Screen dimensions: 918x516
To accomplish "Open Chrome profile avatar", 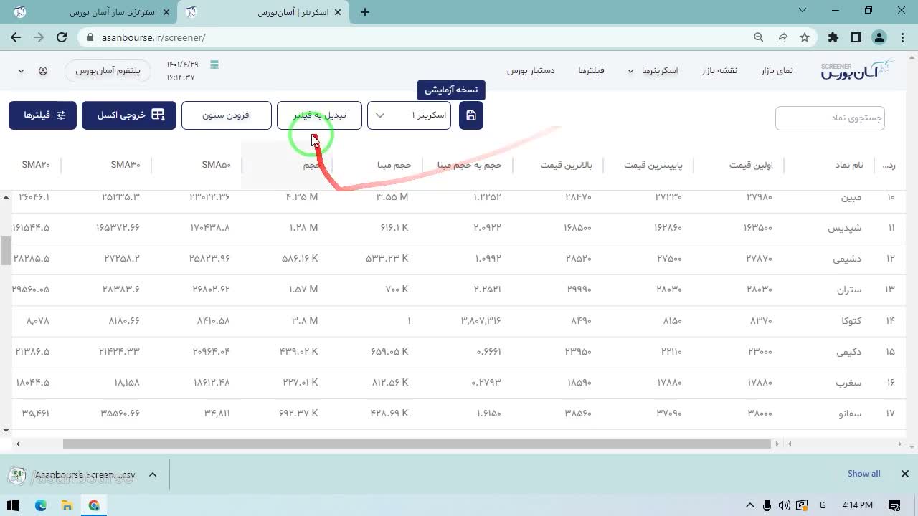I will tap(879, 37).
